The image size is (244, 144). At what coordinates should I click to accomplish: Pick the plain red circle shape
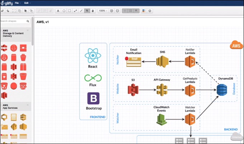pos(14,86)
